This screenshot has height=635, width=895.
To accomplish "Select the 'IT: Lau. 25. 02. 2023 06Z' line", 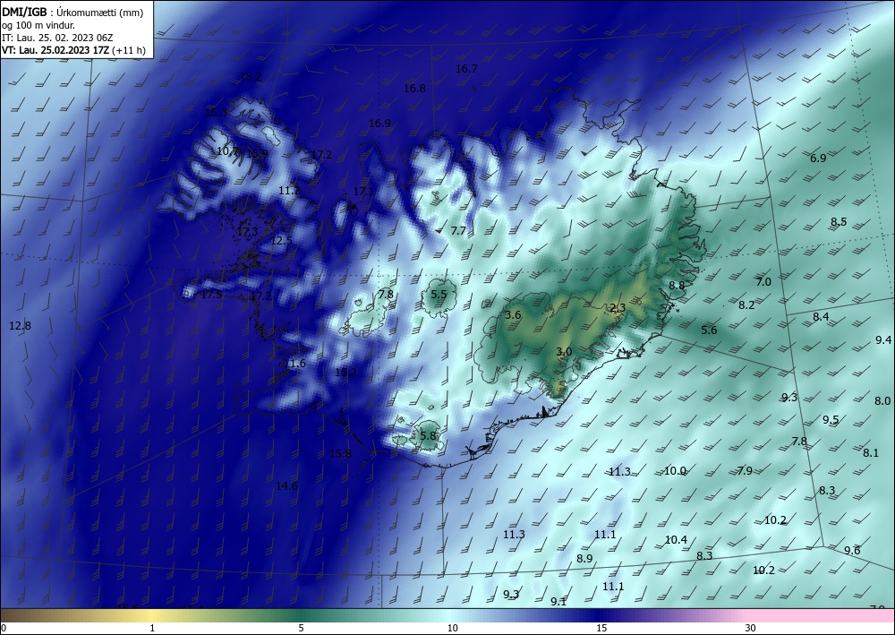I will click(57, 38).
